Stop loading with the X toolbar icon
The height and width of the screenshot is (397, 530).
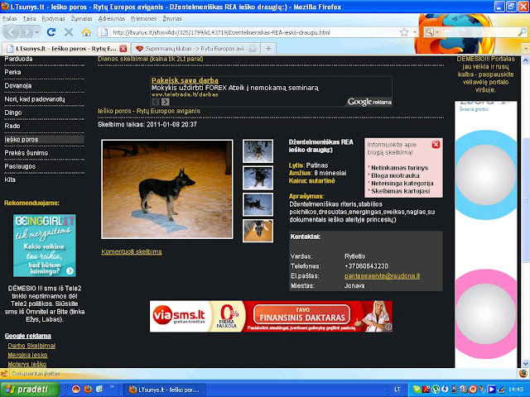tap(69, 32)
